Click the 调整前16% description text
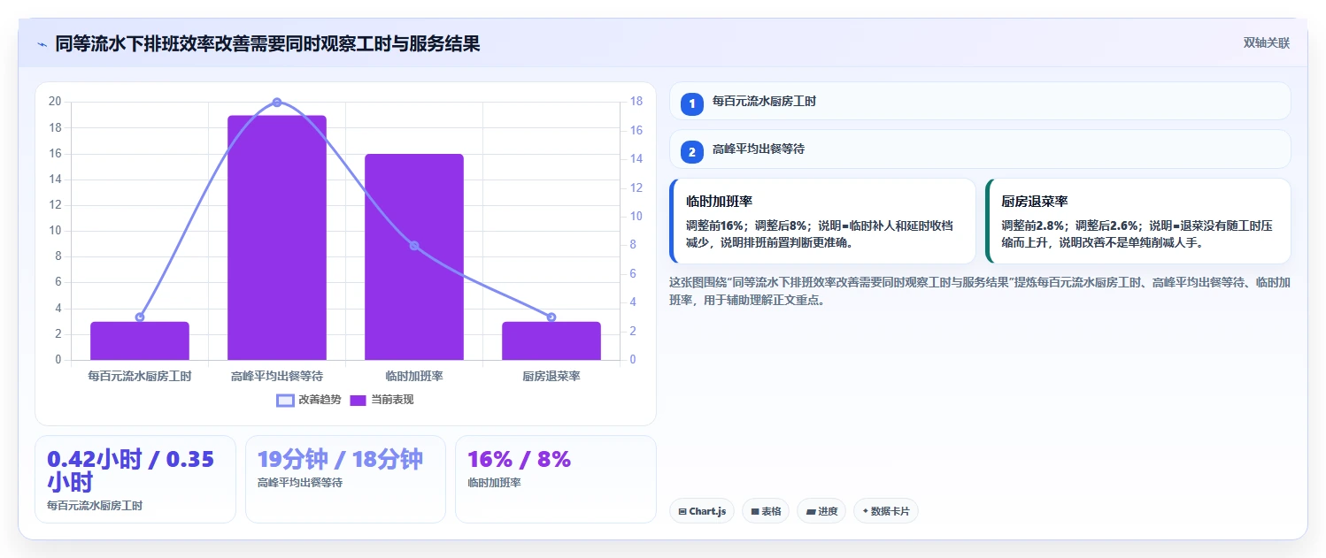 click(x=821, y=234)
